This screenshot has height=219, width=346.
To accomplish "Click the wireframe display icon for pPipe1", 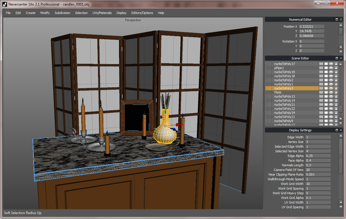I will coord(321,68).
